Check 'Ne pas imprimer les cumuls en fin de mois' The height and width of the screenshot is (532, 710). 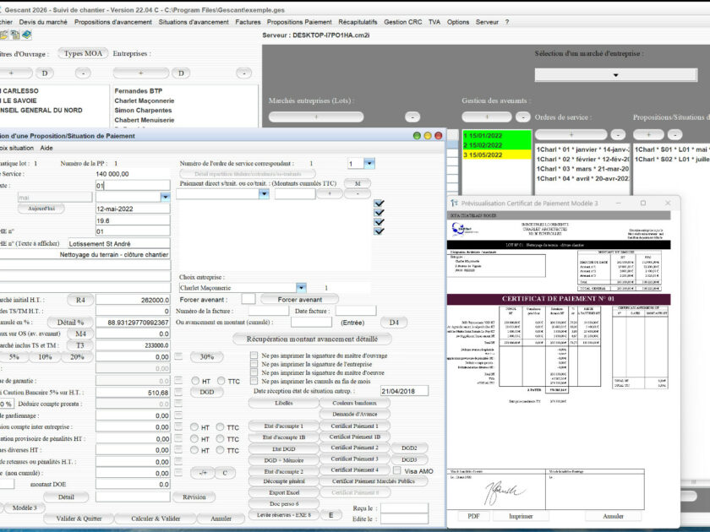pyautogui.click(x=254, y=381)
